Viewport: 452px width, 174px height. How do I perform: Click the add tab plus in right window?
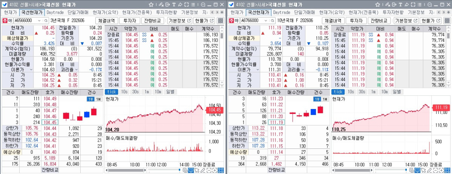tap(448, 12)
